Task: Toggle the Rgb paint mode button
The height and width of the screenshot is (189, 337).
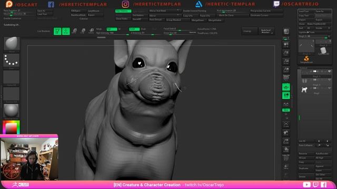Action: pyautogui.click(x=112, y=29)
